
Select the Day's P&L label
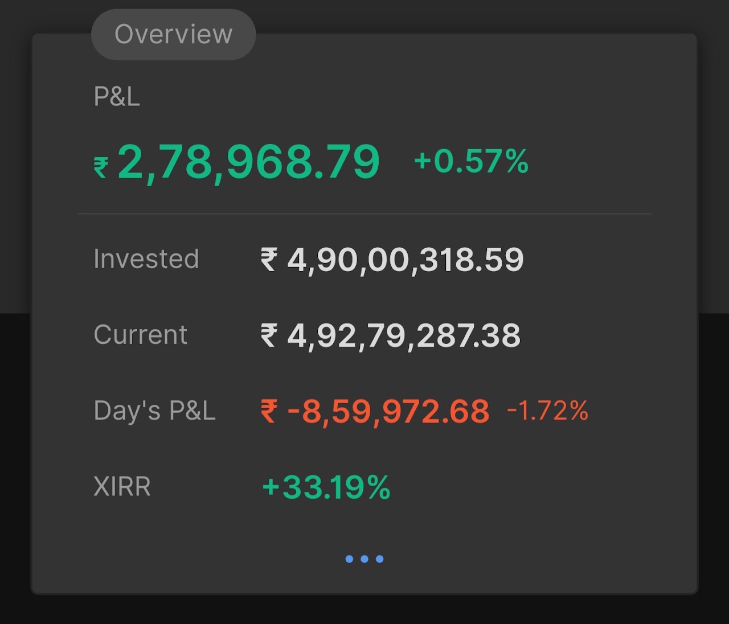(x=154, y=410)
